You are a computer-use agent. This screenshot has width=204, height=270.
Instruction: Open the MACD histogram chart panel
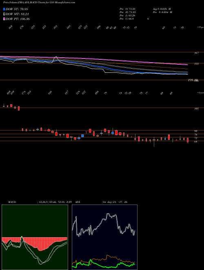(x=35, y=237)
